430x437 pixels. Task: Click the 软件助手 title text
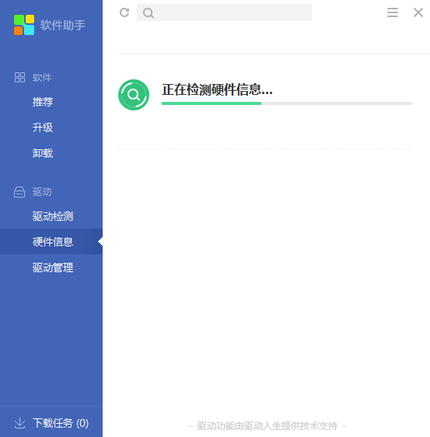tap(63, 25)
